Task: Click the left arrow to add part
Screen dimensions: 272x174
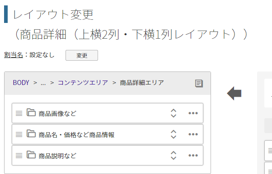Action: point(234,93)
